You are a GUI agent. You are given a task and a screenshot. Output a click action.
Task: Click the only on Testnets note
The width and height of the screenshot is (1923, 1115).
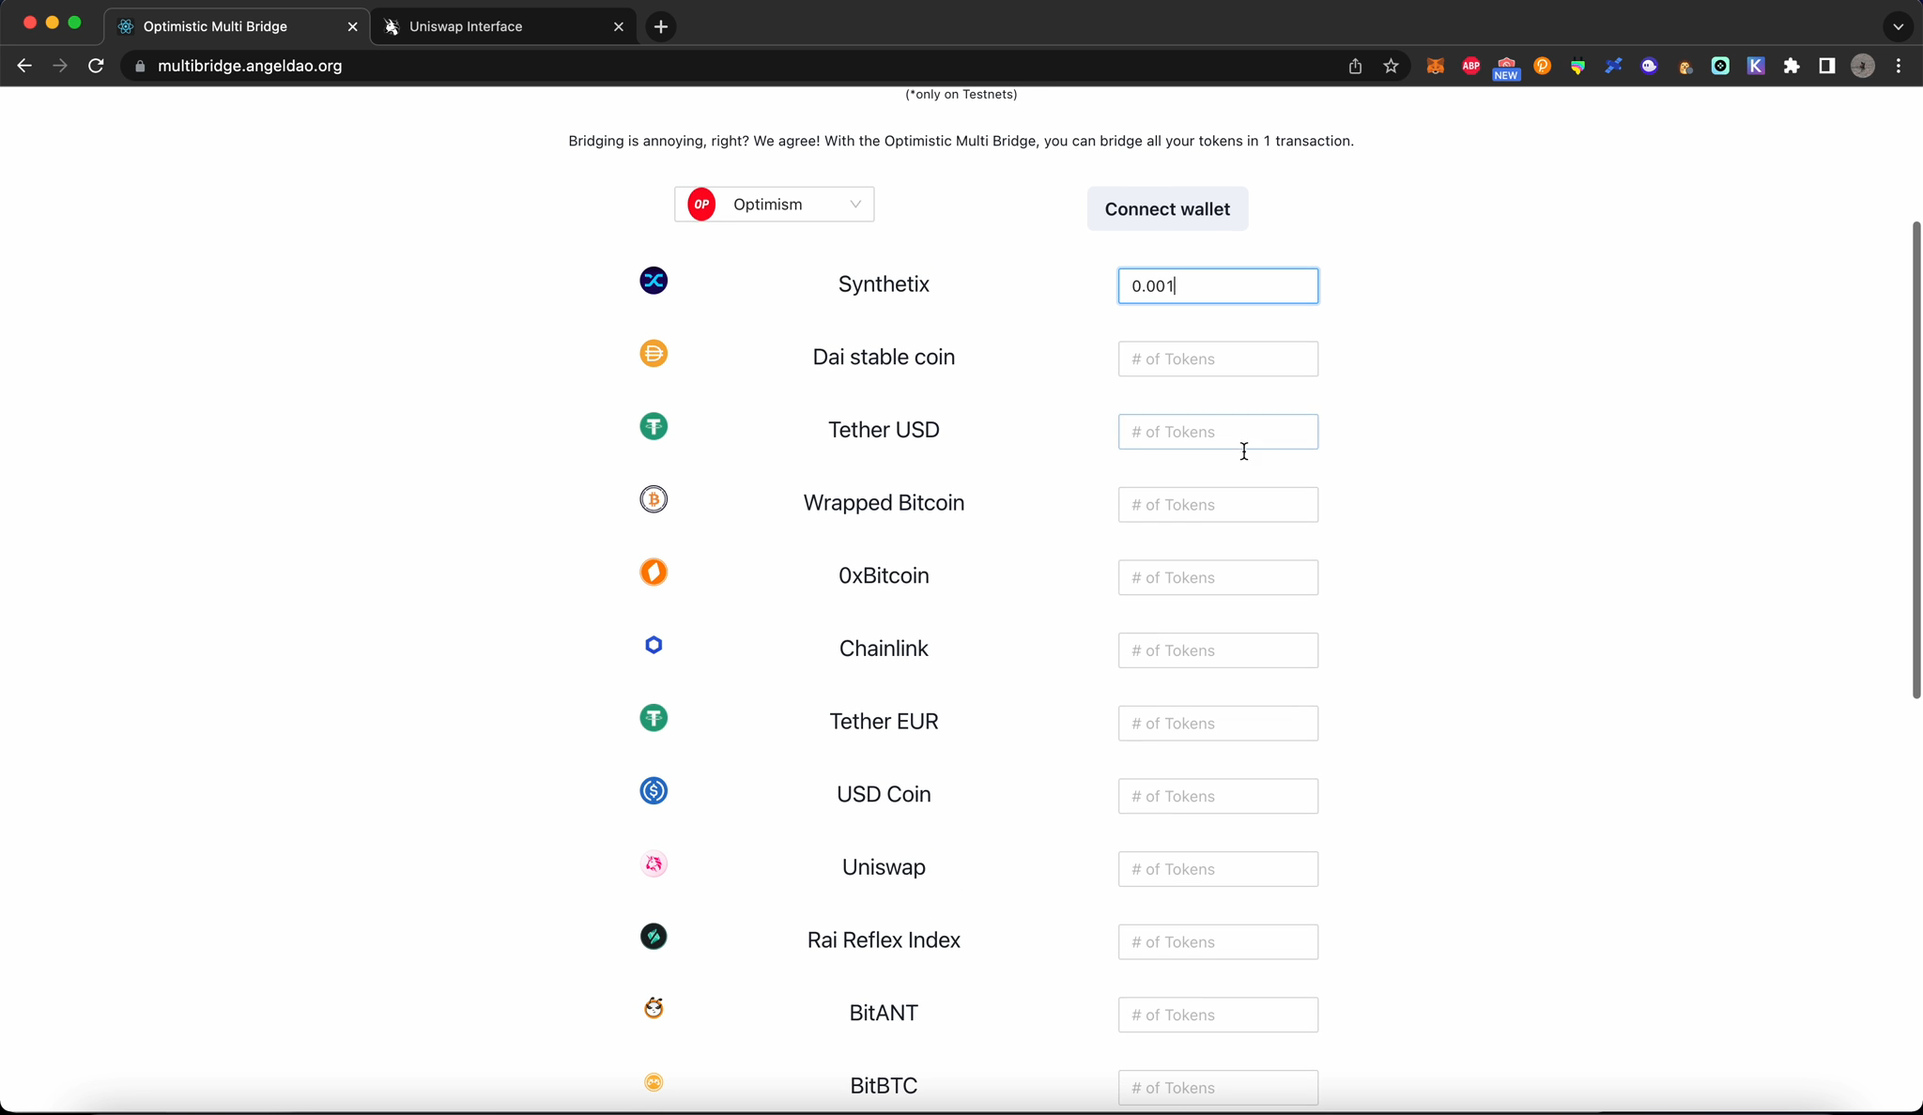(x=961, y=94)
